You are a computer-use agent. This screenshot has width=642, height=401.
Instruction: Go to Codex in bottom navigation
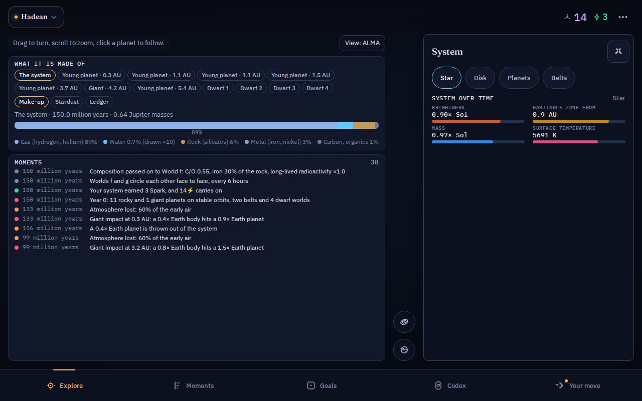450,385
